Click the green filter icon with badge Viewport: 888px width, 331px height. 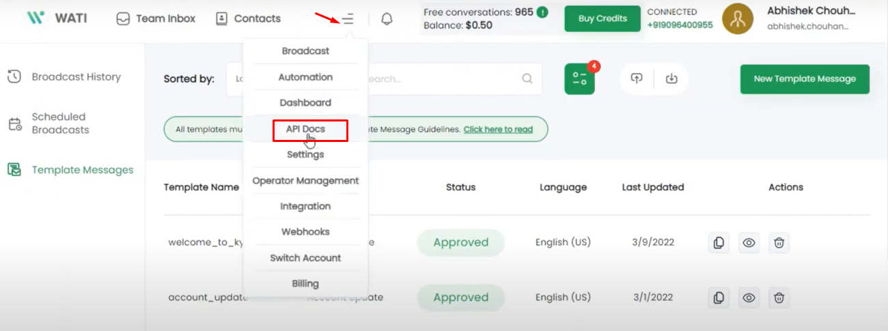click(579, 78)
